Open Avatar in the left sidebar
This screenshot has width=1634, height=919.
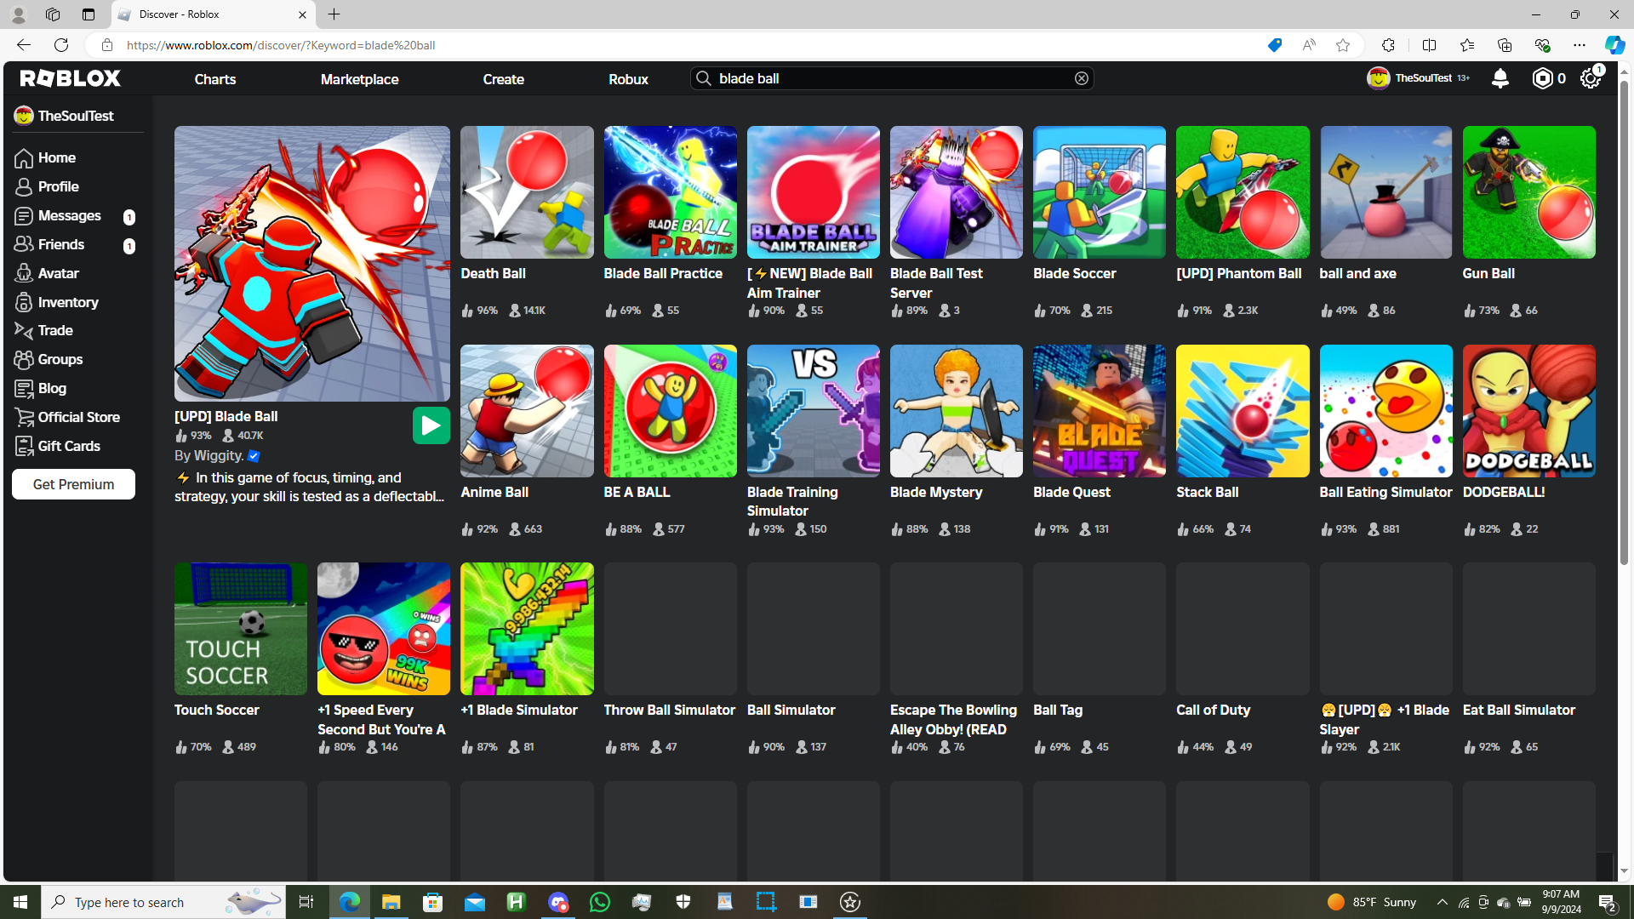pyautogui.click(x=58, y=273)
